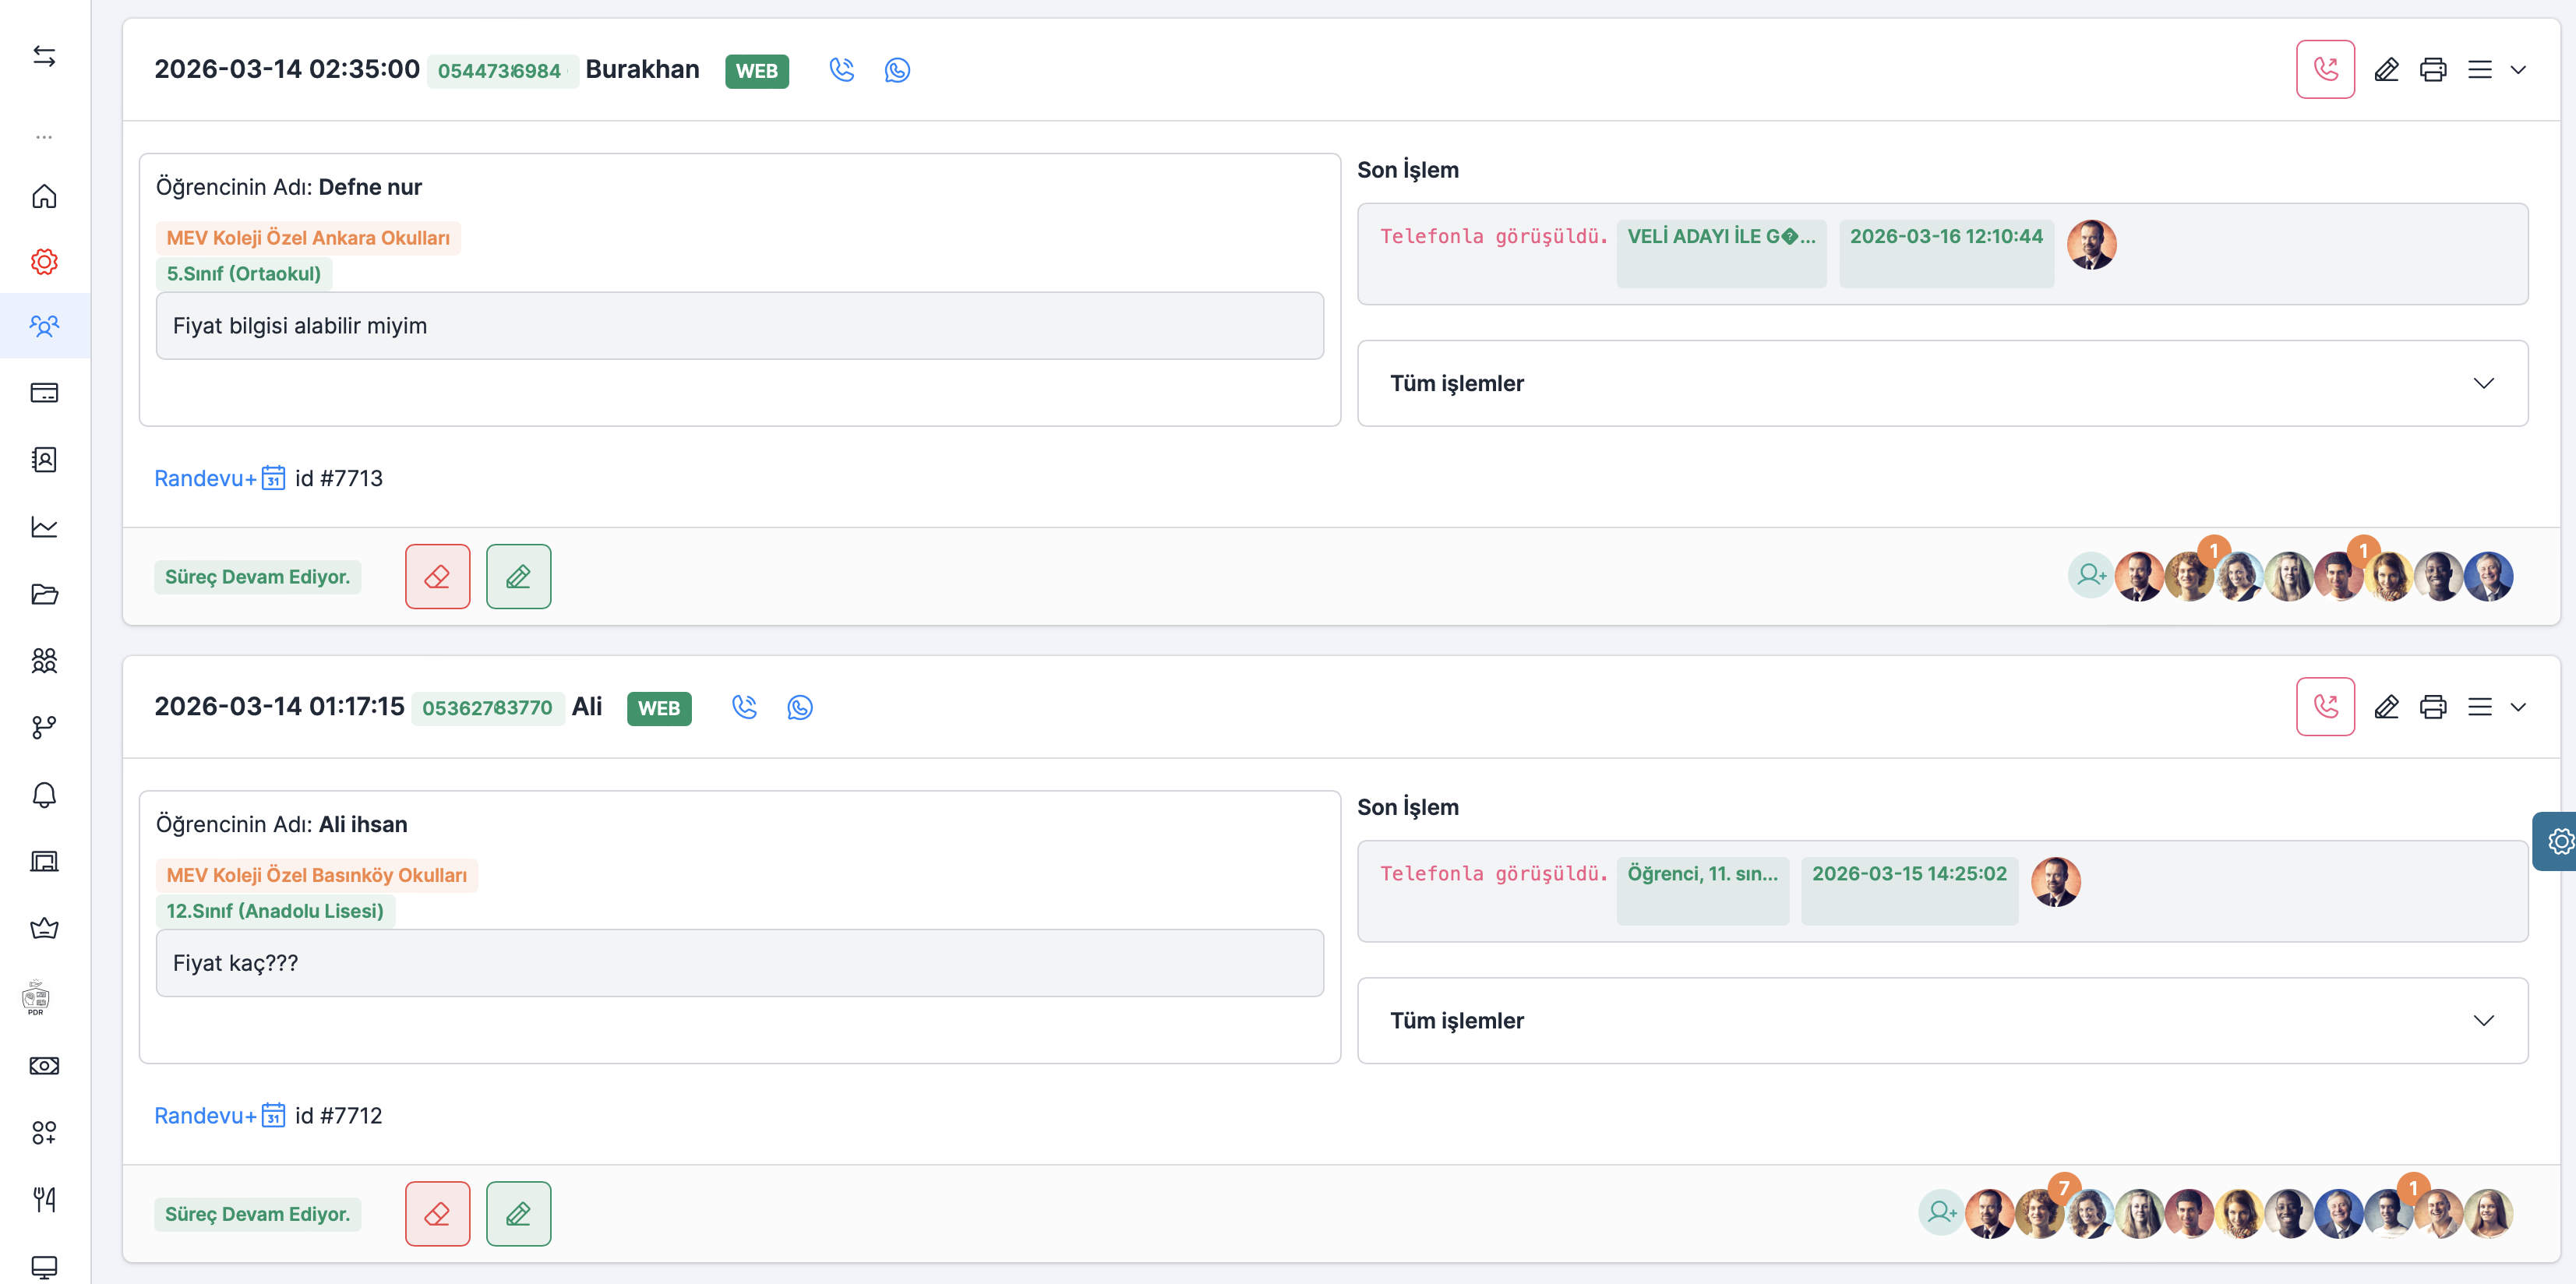Click the bell notifications icon in sidebar

click(x=44, y=795)
